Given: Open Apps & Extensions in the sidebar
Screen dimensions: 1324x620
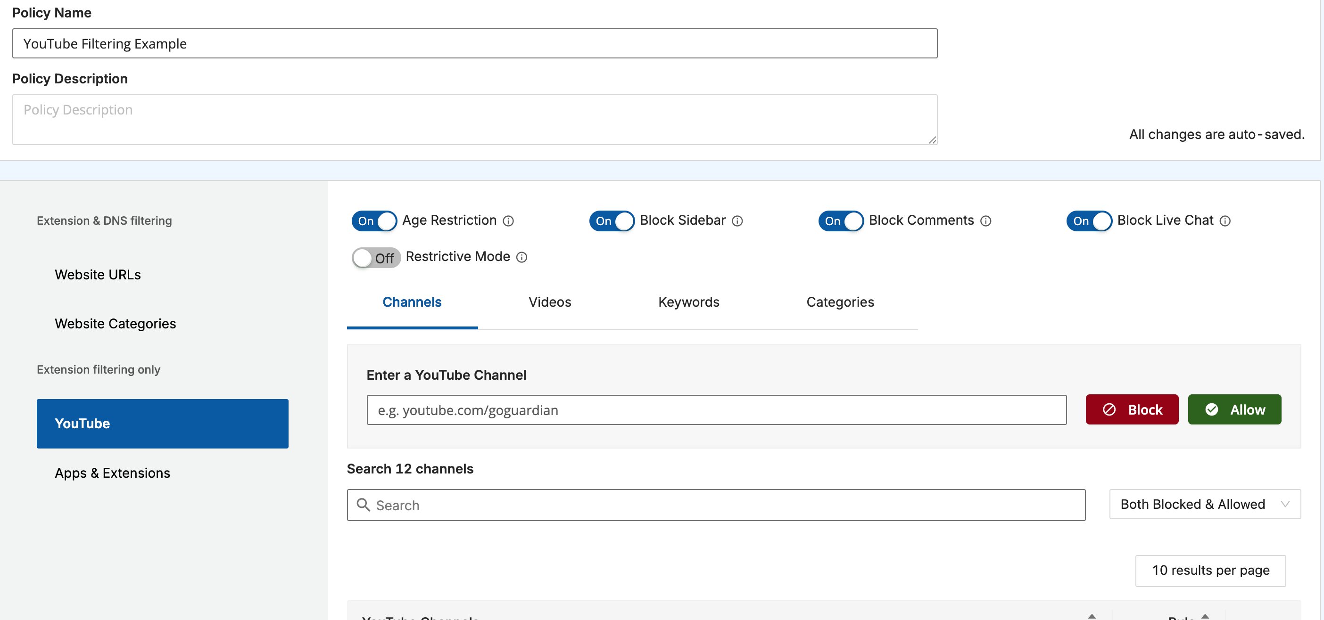Looking at the screenshot, I should click(x=112, y=473).
